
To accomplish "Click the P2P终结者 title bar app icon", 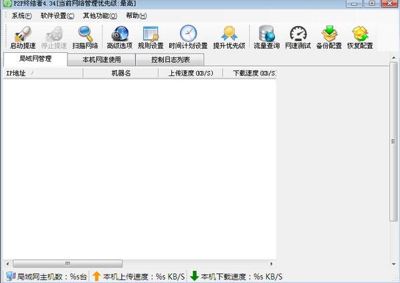I will (7, 3).
